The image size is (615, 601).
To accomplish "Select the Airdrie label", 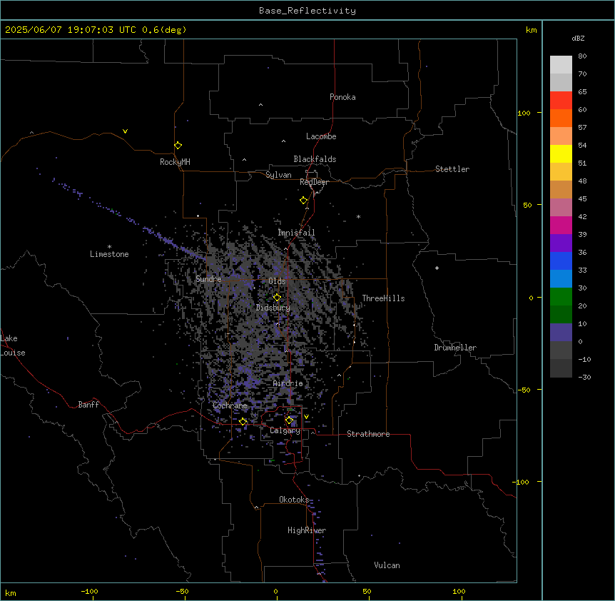I will 288,383.
